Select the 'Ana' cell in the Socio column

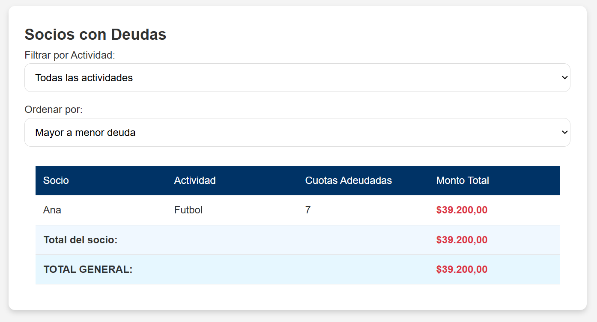[52, 210]
